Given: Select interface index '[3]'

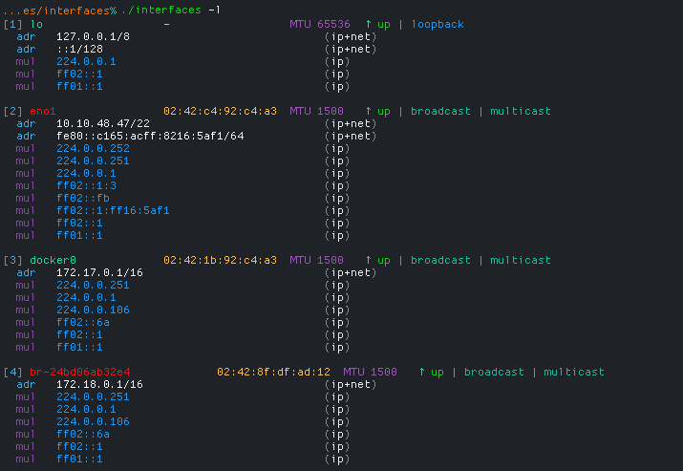Looking at the screenshot, I should pyautogui.click(x=12, y=261).
